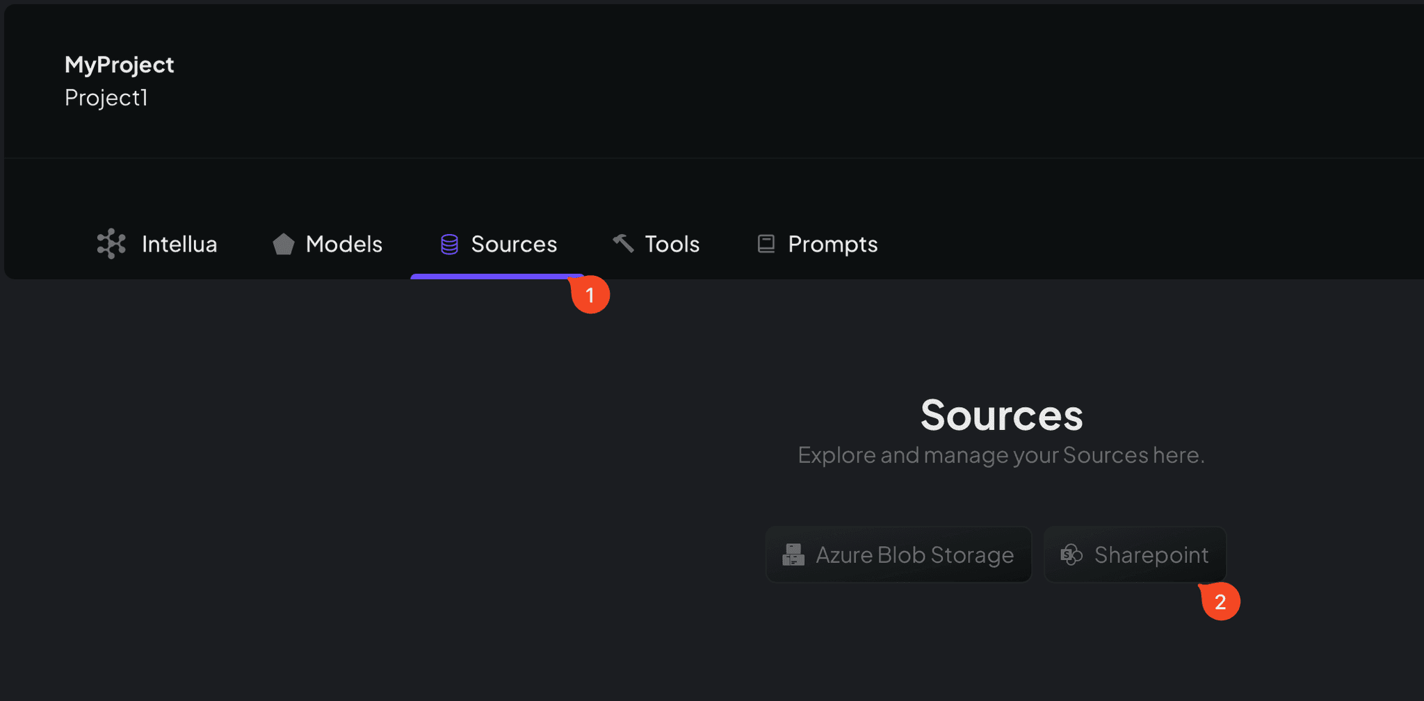This screenshot has height=701, width=1424.
Task: Click the large Sources page heading
Action: point(1001,415)
